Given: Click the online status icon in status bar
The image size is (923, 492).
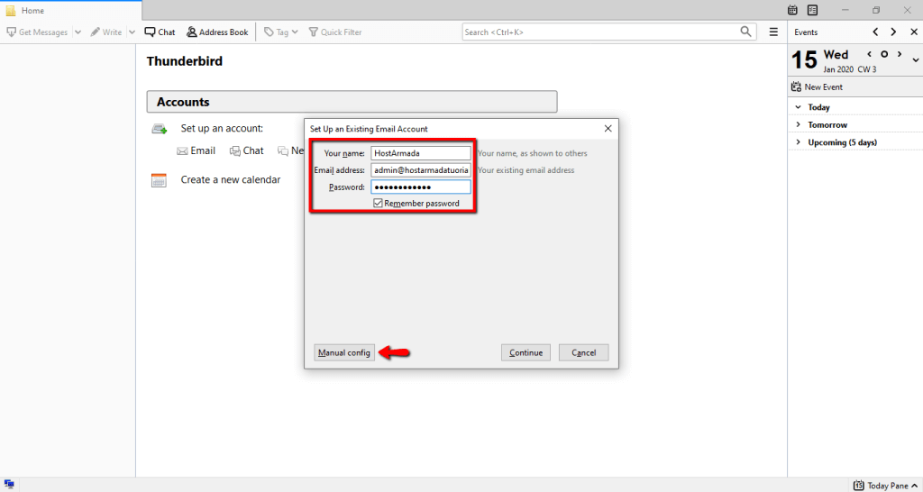Looking at the screenshot, I should (9, 485).
